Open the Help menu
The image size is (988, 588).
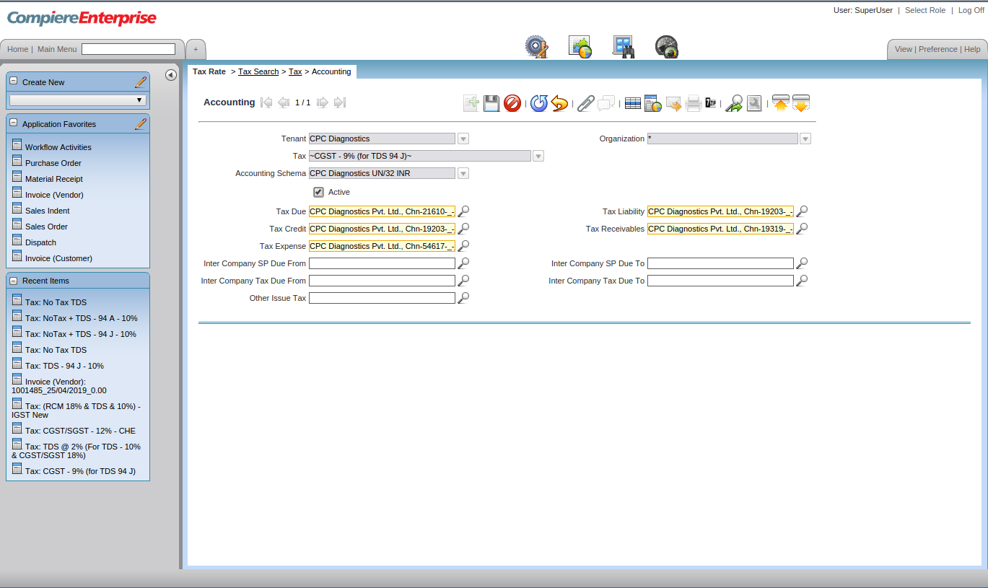coord(972,49)
